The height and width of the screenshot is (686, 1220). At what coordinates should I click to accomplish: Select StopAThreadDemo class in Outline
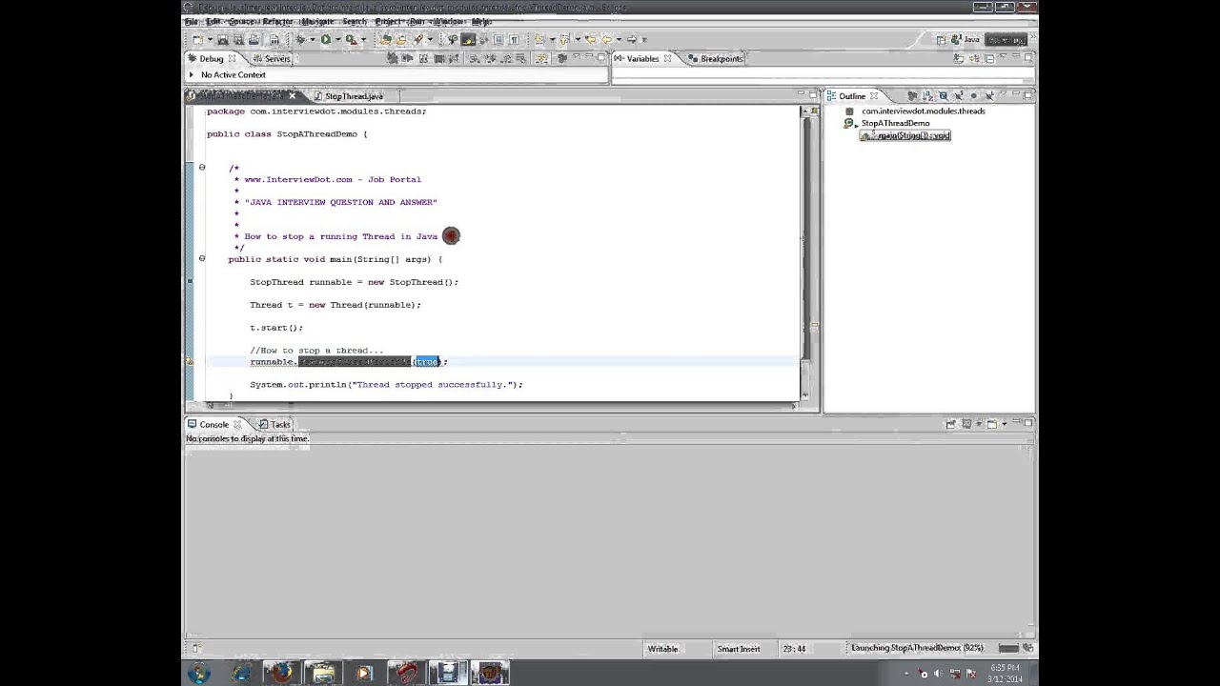point(895,124)
